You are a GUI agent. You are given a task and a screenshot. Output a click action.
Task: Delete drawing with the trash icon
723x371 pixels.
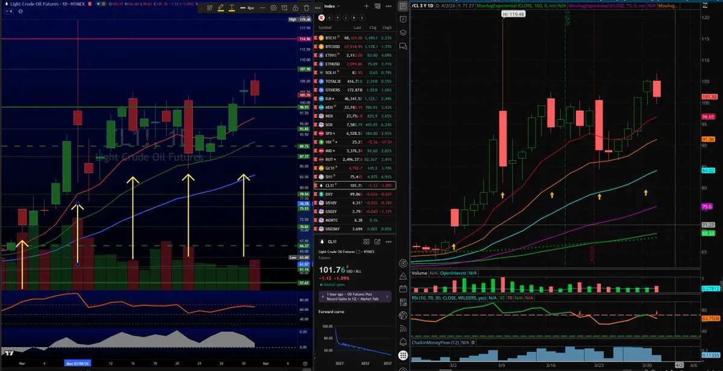(x=306, y=8)
